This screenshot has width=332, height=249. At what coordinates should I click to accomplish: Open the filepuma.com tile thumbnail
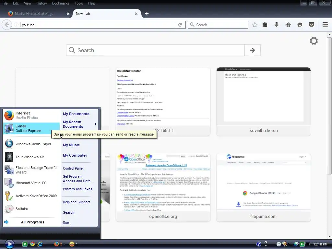[x=263, y=187]
